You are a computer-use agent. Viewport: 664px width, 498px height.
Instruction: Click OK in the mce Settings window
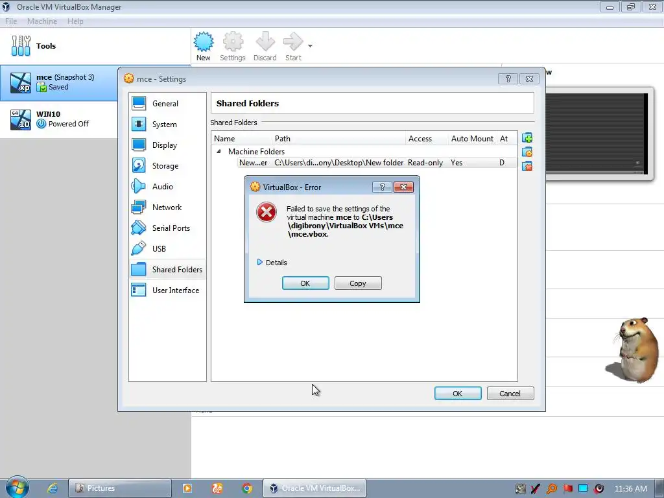458,394
